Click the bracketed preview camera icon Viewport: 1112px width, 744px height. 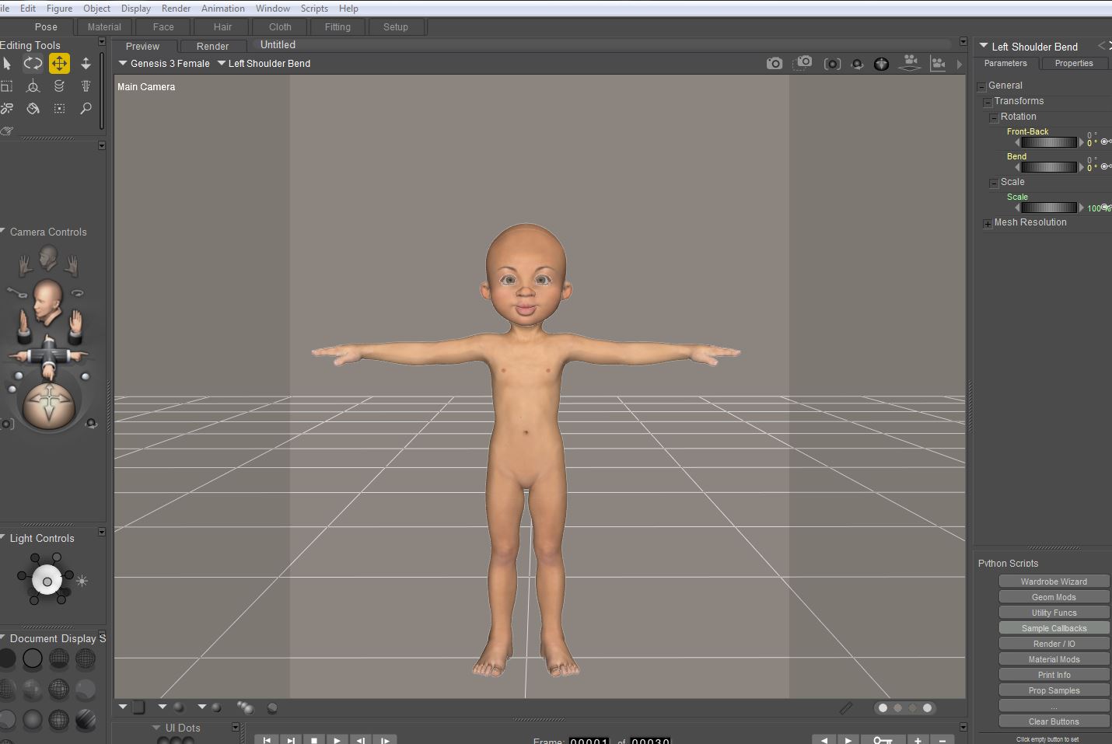(832, 64)
